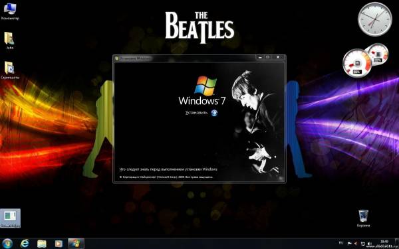399x249 pixels.
Task: Open Windows Explorer from taskbar
Action: point(42,244)
